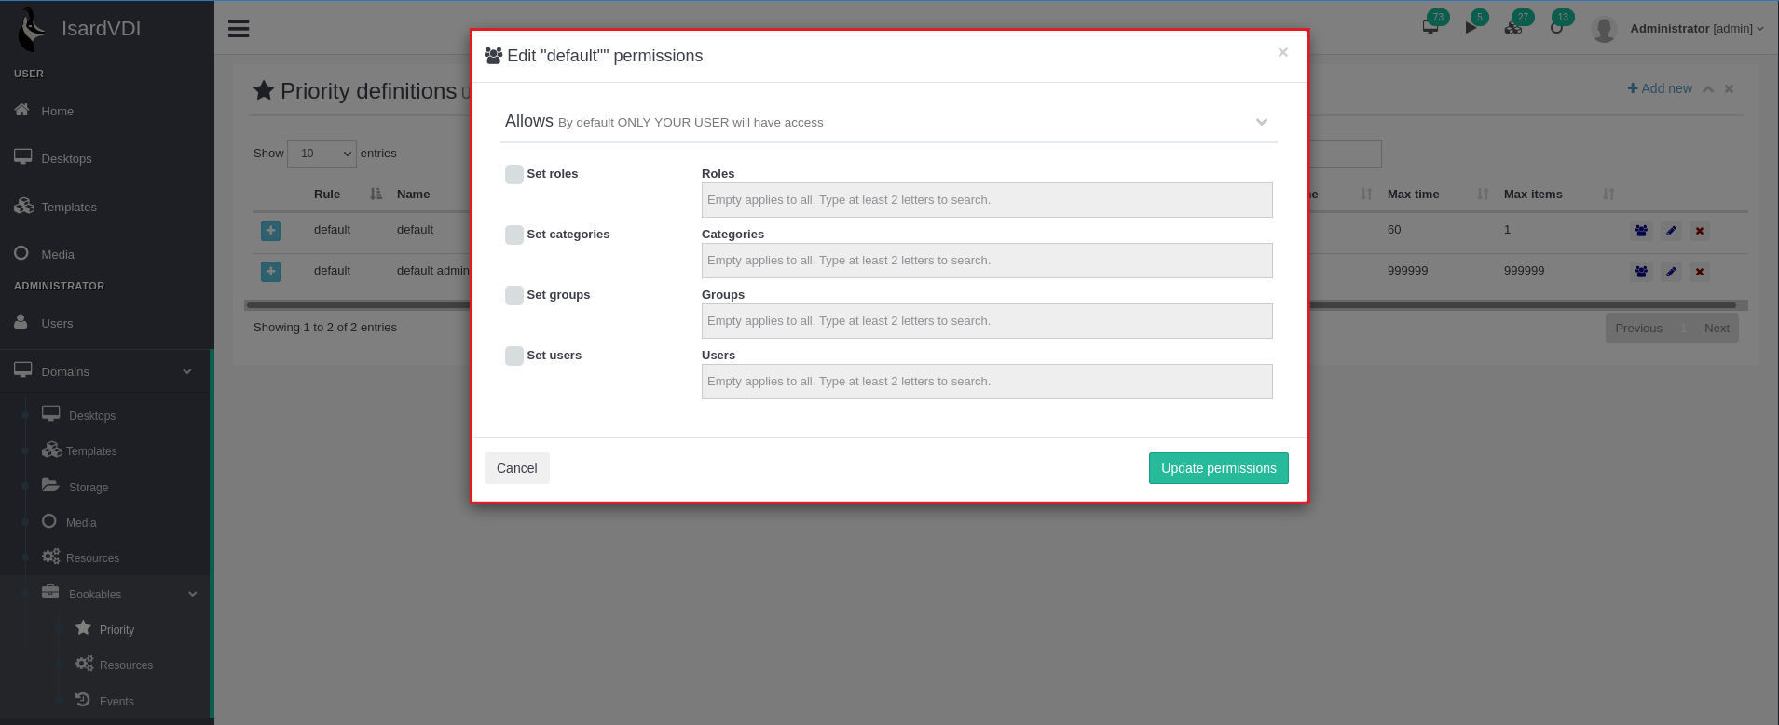
Task: Enable the Set roles checkbox
Action: click(514, 174)
